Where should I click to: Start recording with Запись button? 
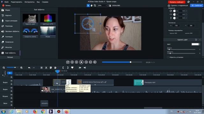6,6
